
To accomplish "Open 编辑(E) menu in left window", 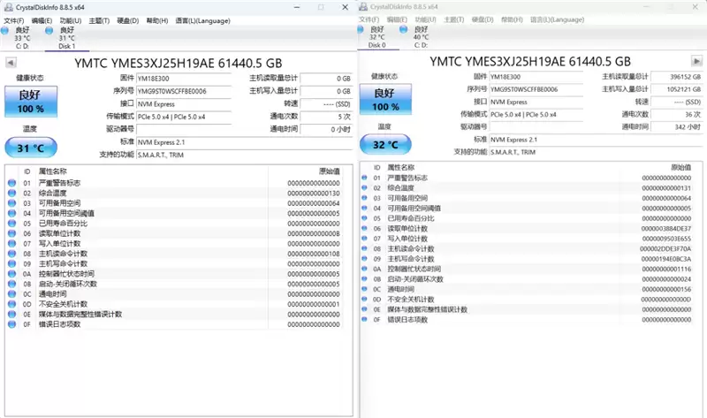I will [x=42, y=20].
